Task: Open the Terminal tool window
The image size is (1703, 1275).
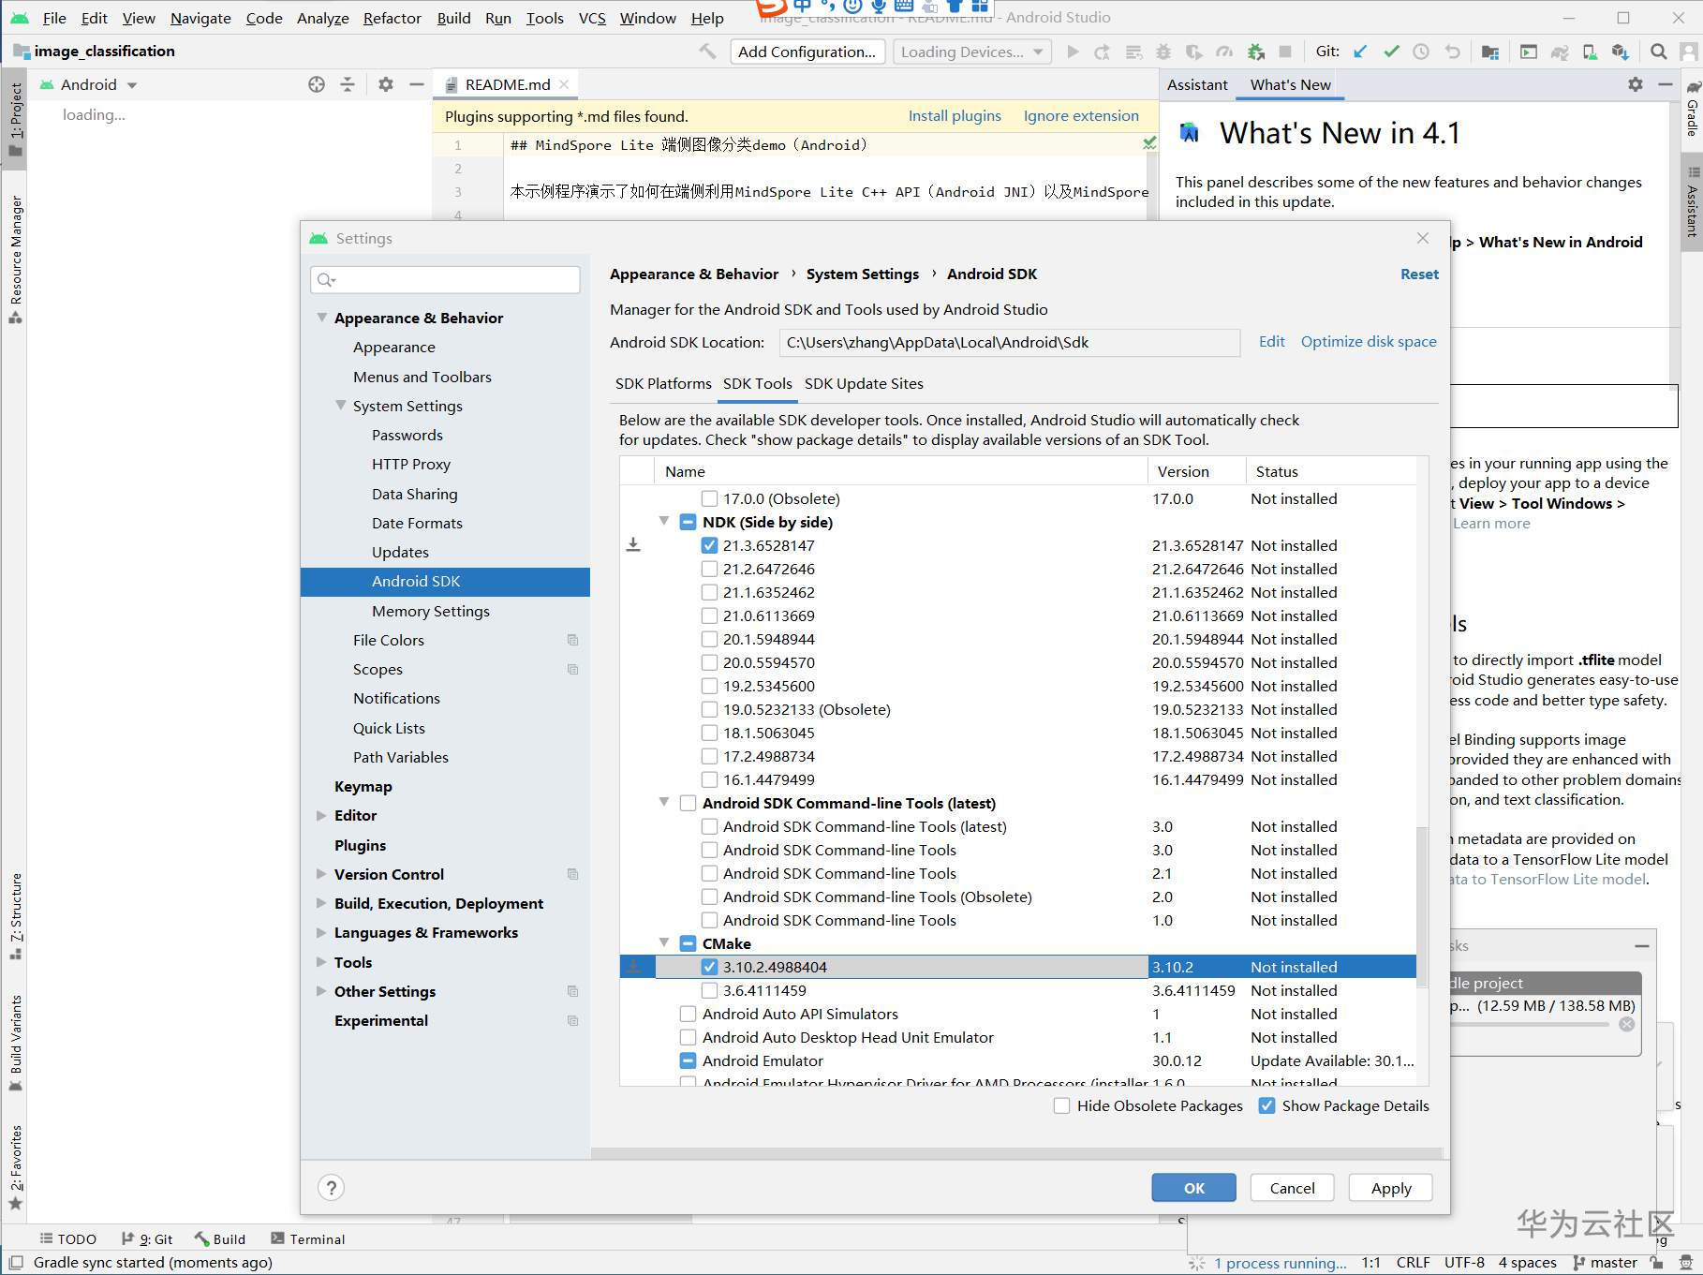Action: pos(308,1238)
